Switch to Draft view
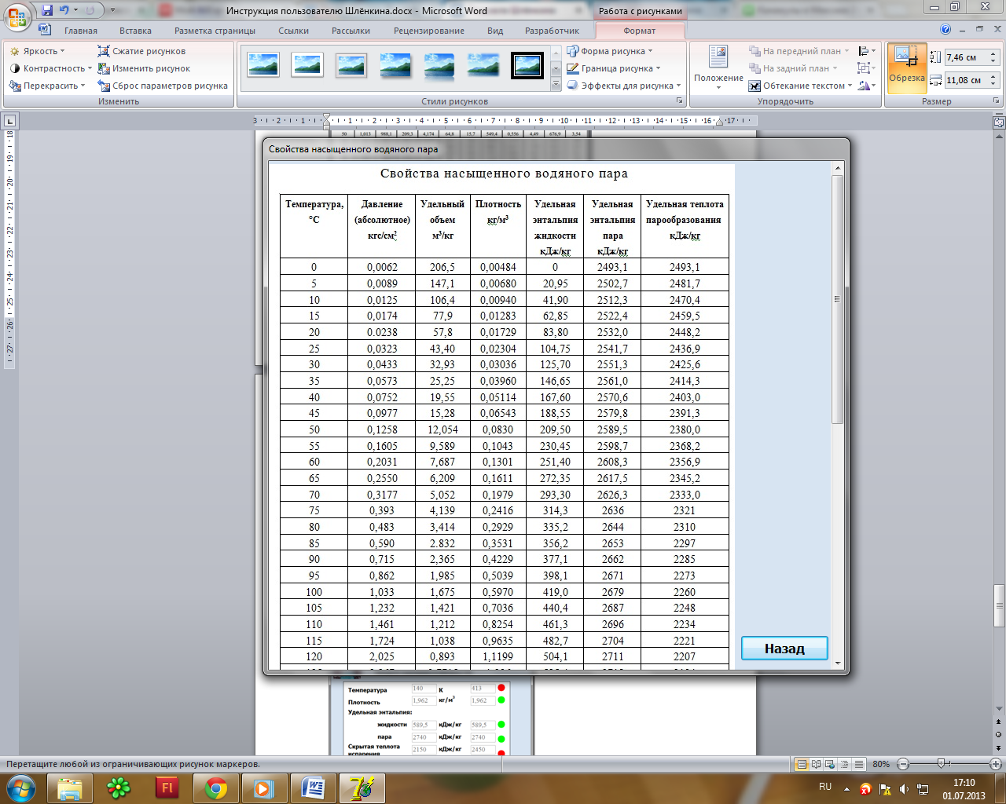The image size is (1006, 804). click(x=858, y=764)
